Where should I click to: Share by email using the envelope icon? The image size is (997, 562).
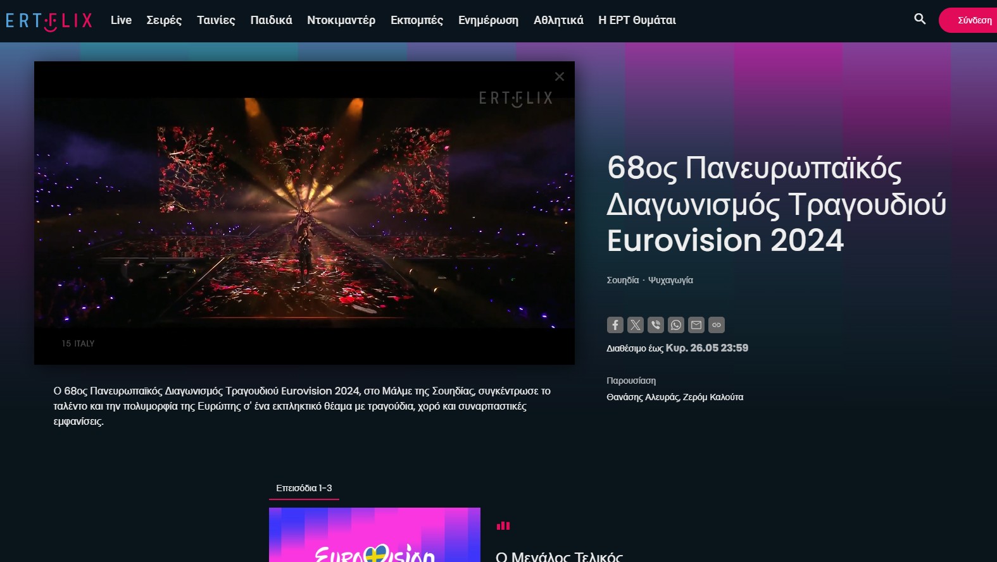pyautogui.click(x=696, y=325)
